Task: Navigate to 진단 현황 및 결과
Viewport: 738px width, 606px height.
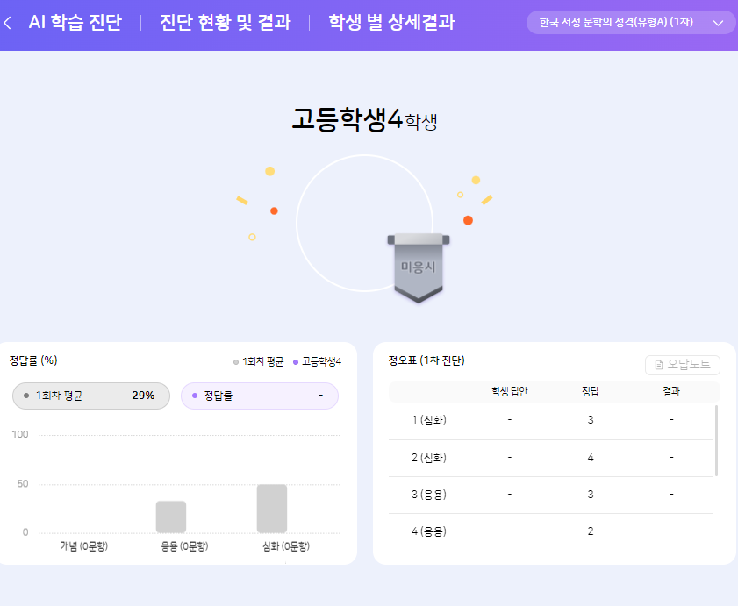Action: click(x=225, y=23)
